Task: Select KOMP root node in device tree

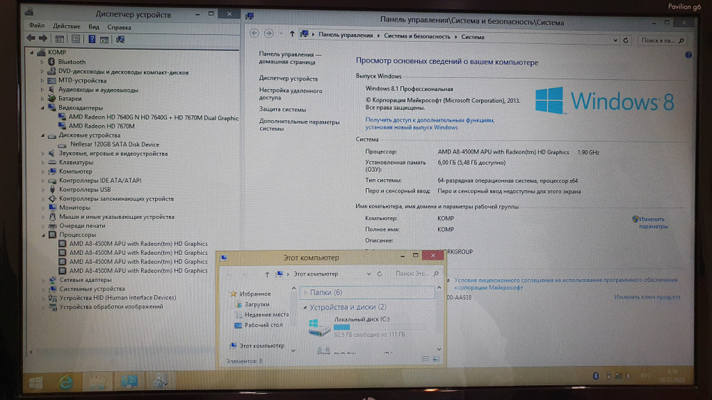Action: tap(57, 52)
